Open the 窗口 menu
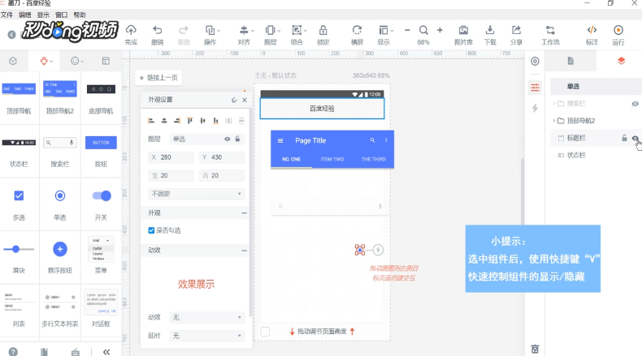 point(61,15)
